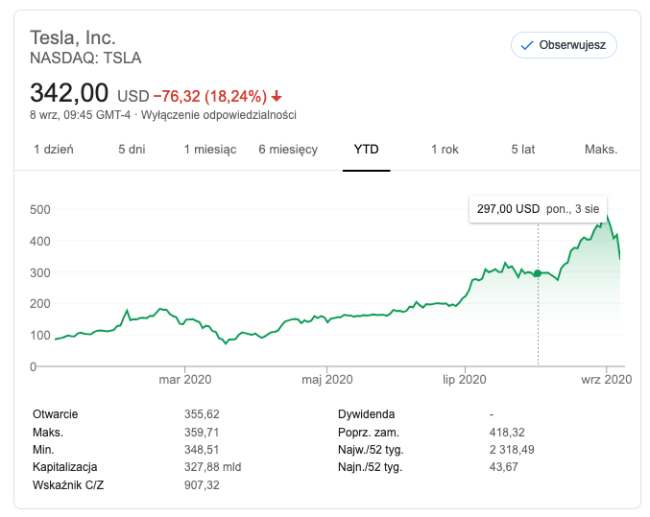Click the Kapitalizacja label
The image size is (650, 517).
64,467
